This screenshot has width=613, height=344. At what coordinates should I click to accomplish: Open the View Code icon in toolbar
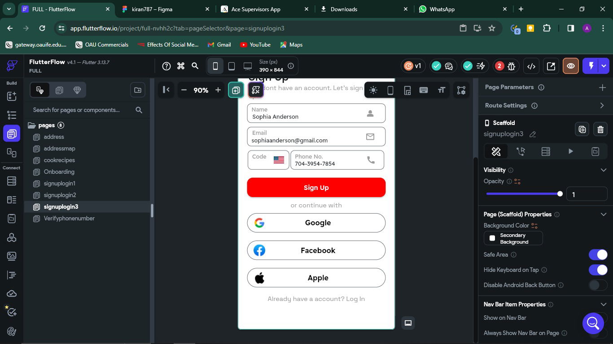tap(531, 66)
